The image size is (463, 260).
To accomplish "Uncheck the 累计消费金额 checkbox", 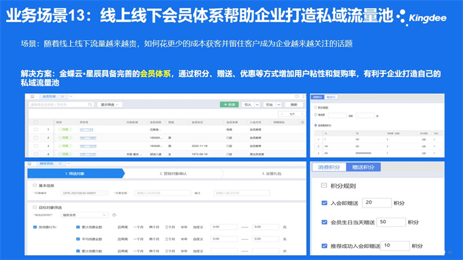I will point(78,227).
